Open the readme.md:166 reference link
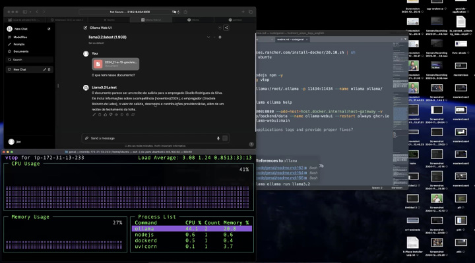Image resolution: width=475 pixels, height=263 pixels. [279, 178]
